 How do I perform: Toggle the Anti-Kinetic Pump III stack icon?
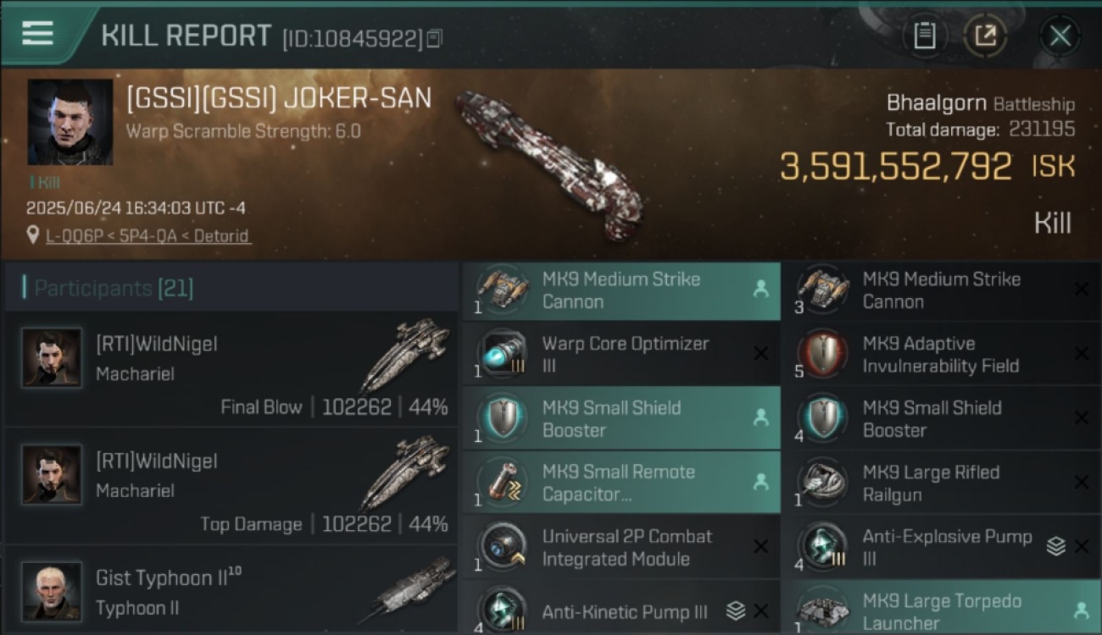click(736, 610)
